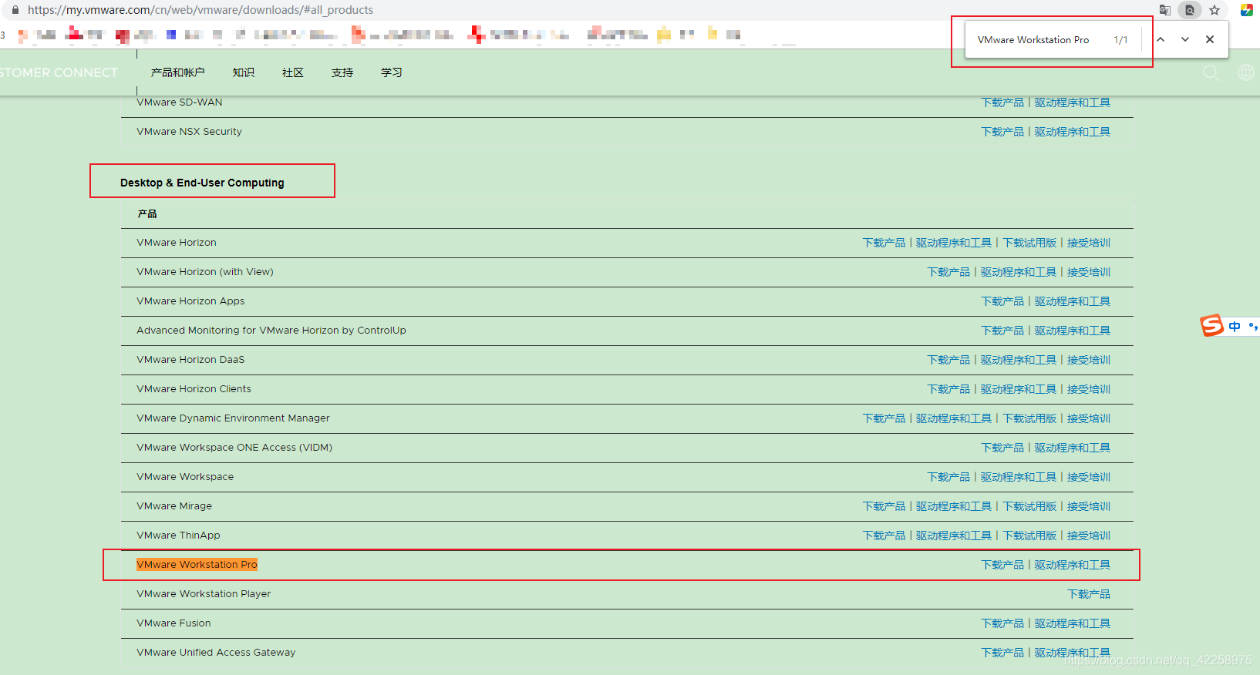Click the find-in-page magnifier icon in address bar
The height and width of the screenshot is (675, 1260).
1190,10
